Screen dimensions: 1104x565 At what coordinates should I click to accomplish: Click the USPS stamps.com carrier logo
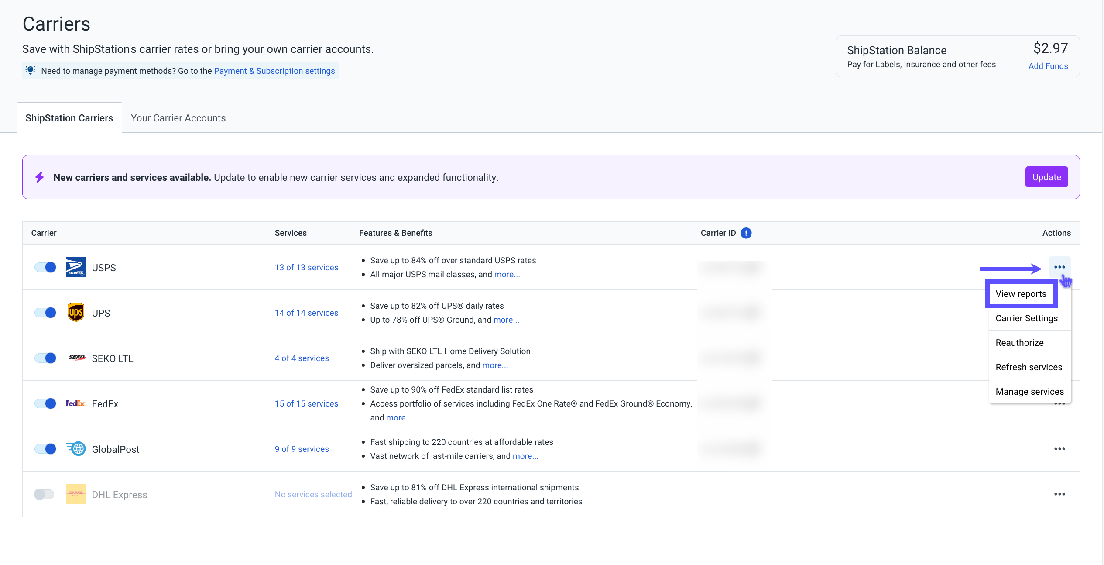(x=75, y=267)
